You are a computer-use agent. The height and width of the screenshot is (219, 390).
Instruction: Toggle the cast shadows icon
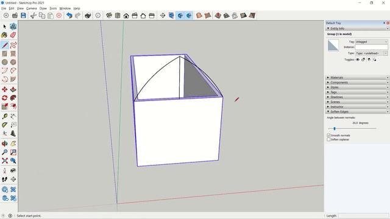[375, 60]
